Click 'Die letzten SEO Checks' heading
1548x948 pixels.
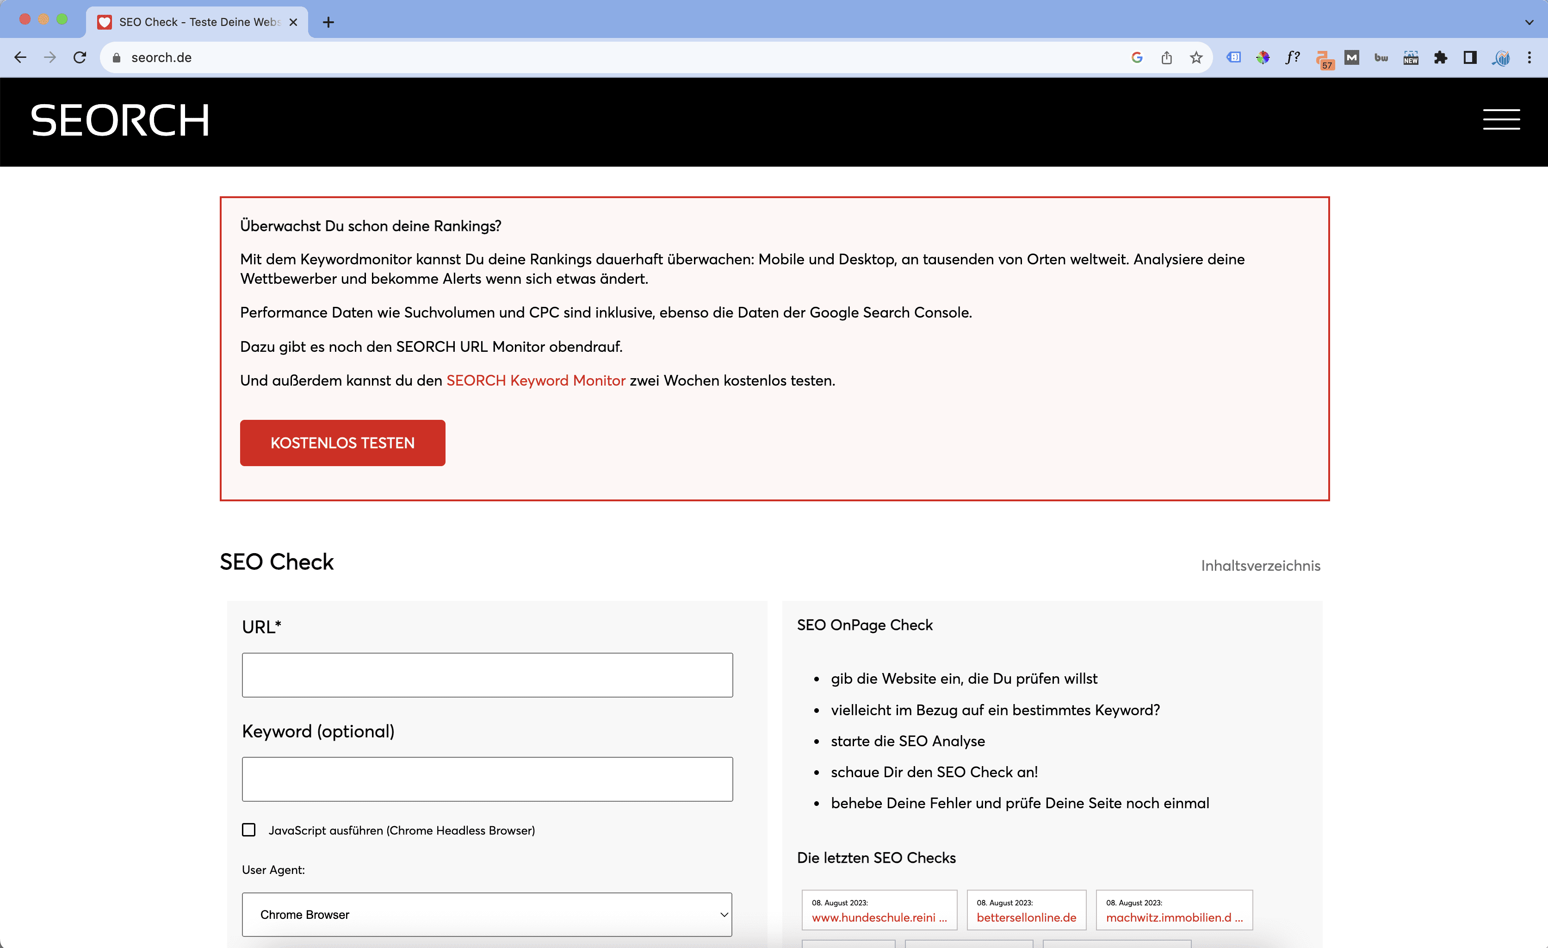[x=876, y=857]
